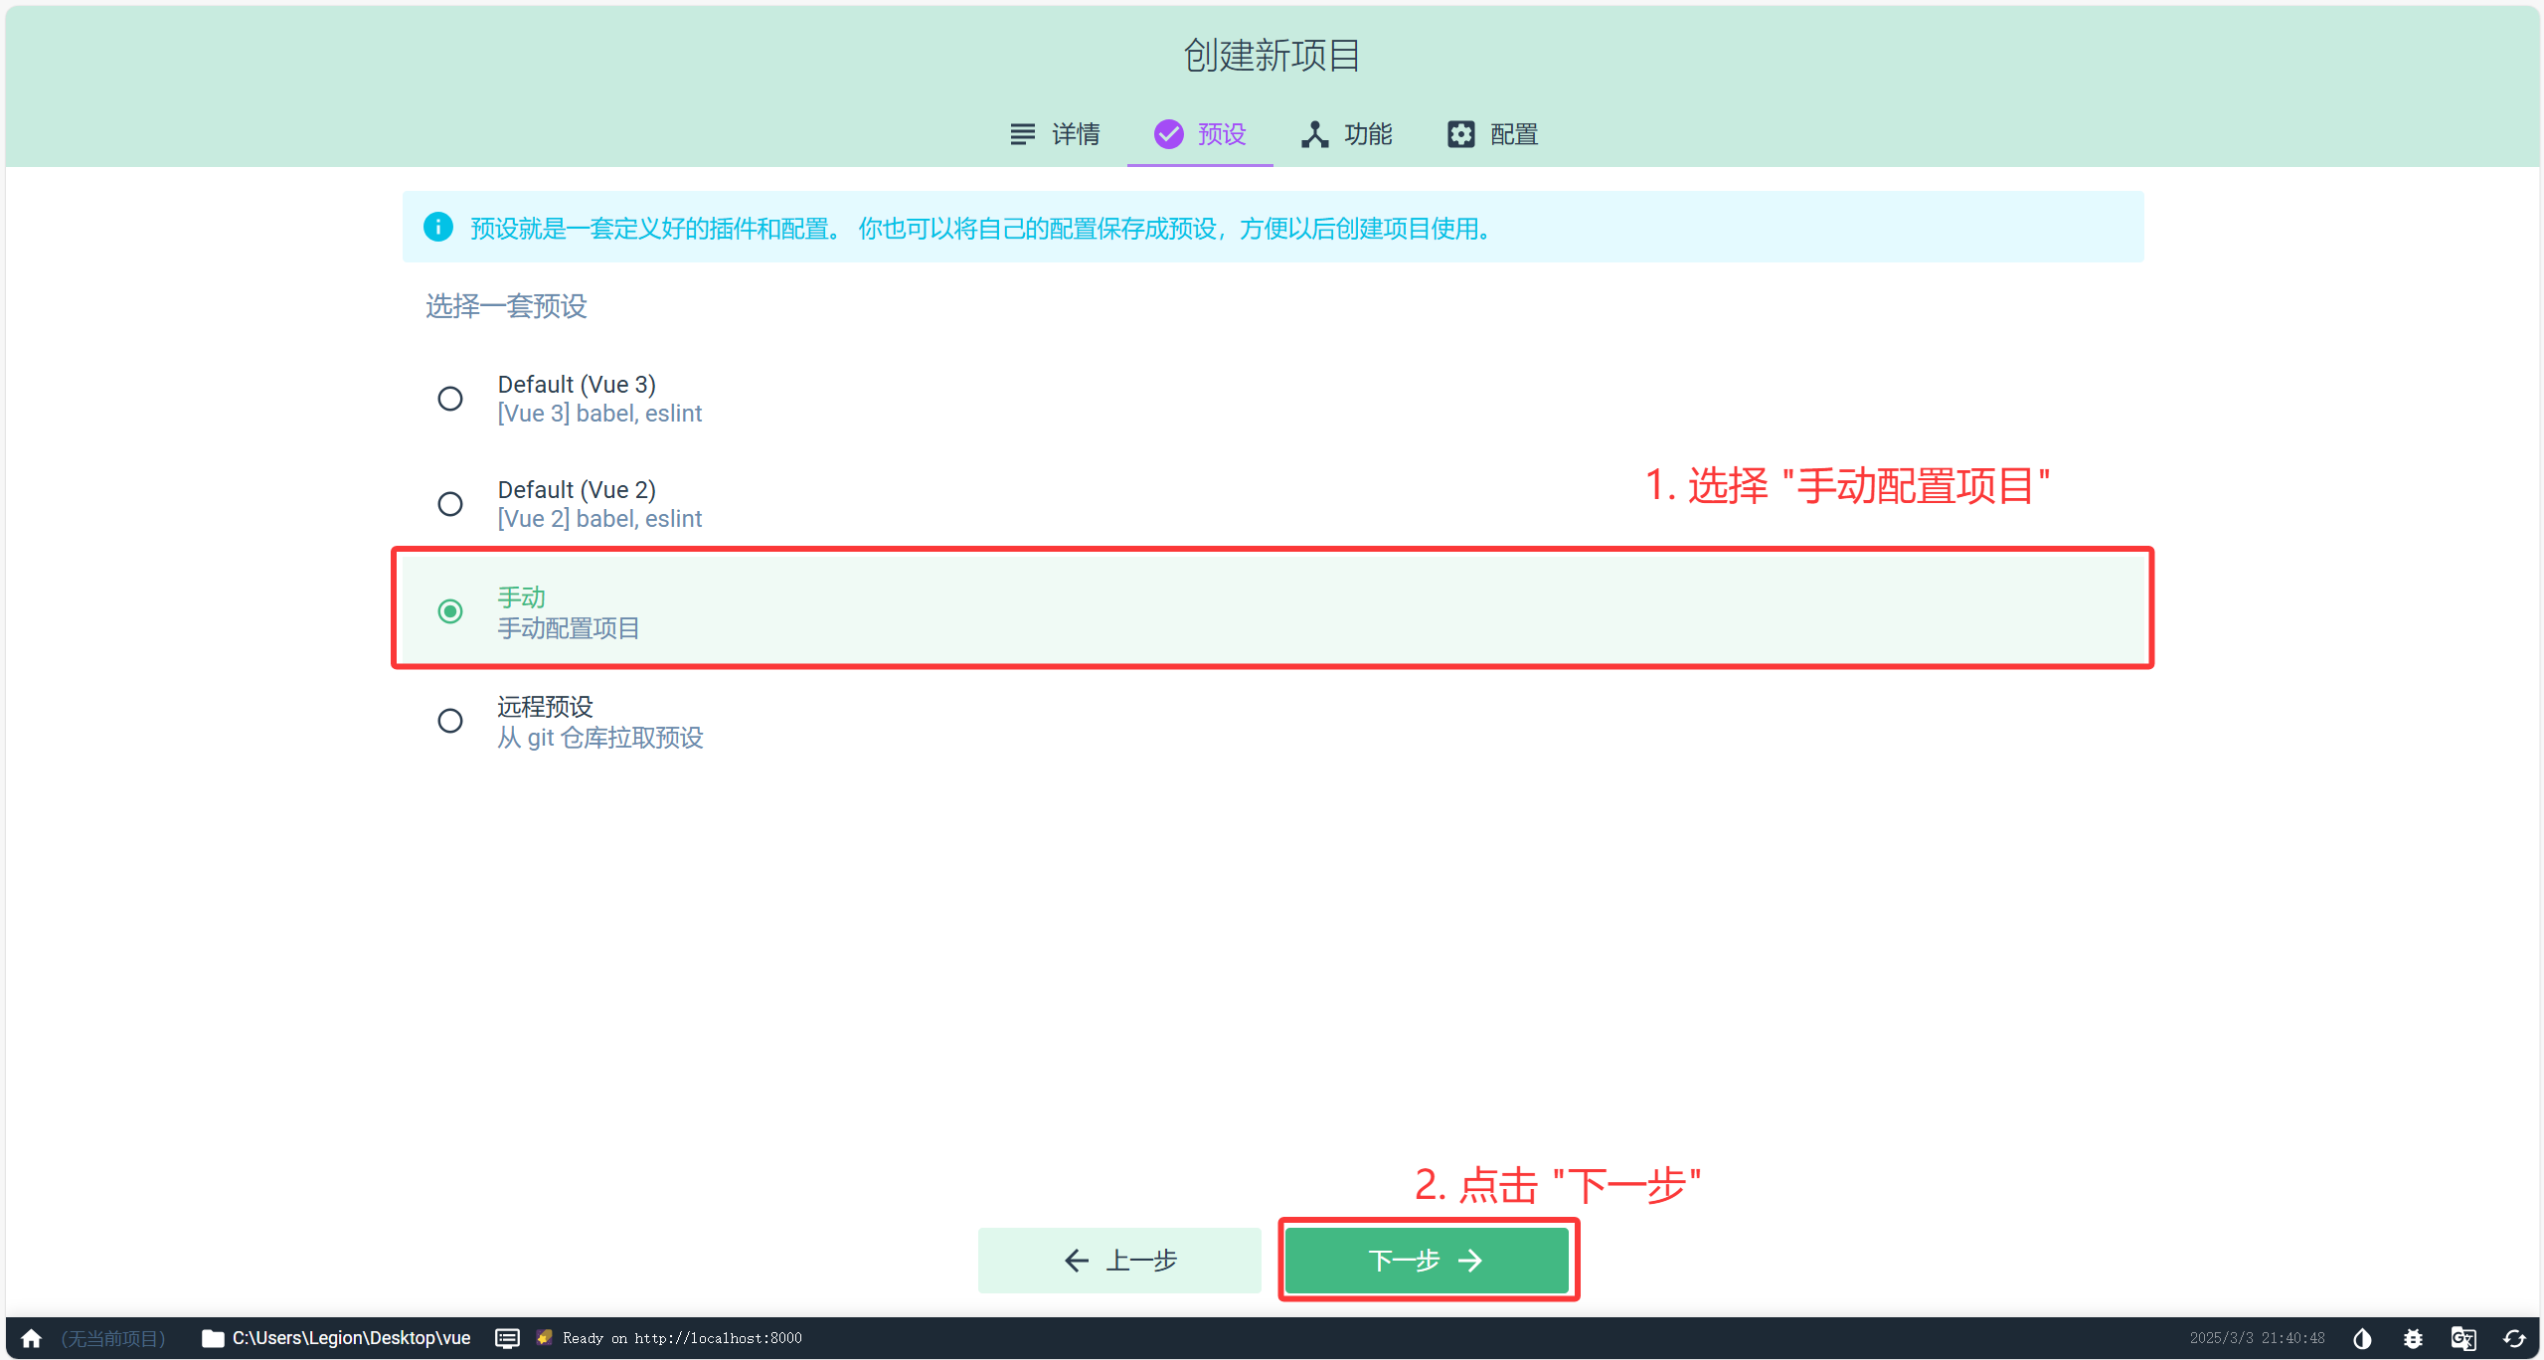Click the 配置 tab gear icon

click(x=1460, y=133)
